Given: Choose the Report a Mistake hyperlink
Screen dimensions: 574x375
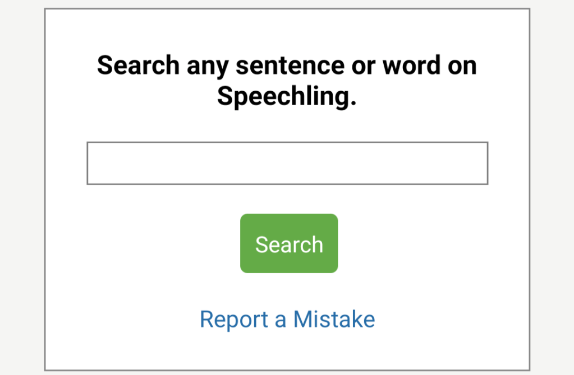Looking at the screenshot, I should (287, 319).
